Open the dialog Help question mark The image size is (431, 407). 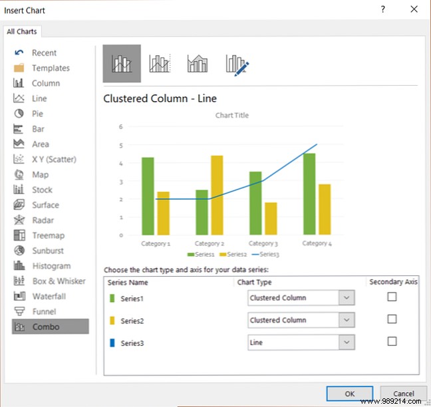[383, 9]
